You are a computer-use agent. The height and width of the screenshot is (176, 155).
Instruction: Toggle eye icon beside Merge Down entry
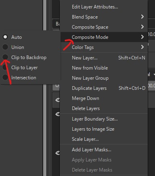[x=57, y=100]
